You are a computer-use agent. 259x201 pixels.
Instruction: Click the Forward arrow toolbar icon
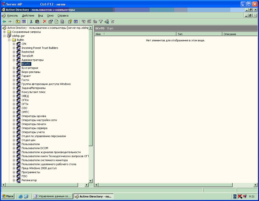click(x=10, y=22)
